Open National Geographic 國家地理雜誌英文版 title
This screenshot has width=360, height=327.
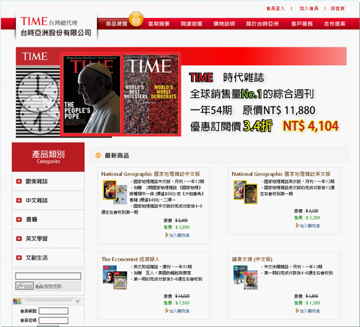[x=281, y=174]
